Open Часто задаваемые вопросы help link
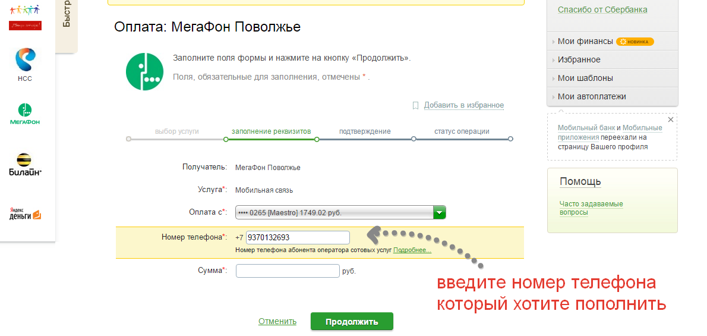 coord(591,208)
